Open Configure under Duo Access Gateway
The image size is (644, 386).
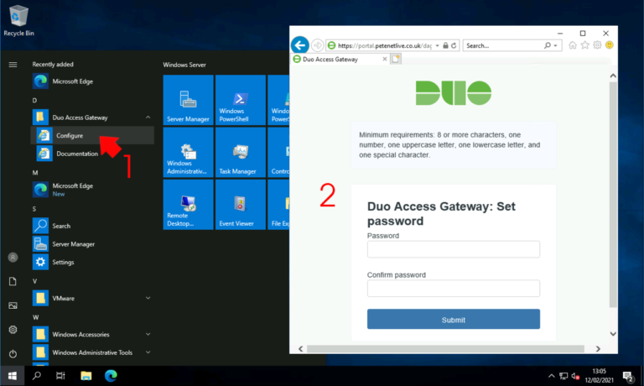click(x=92, y=135)
